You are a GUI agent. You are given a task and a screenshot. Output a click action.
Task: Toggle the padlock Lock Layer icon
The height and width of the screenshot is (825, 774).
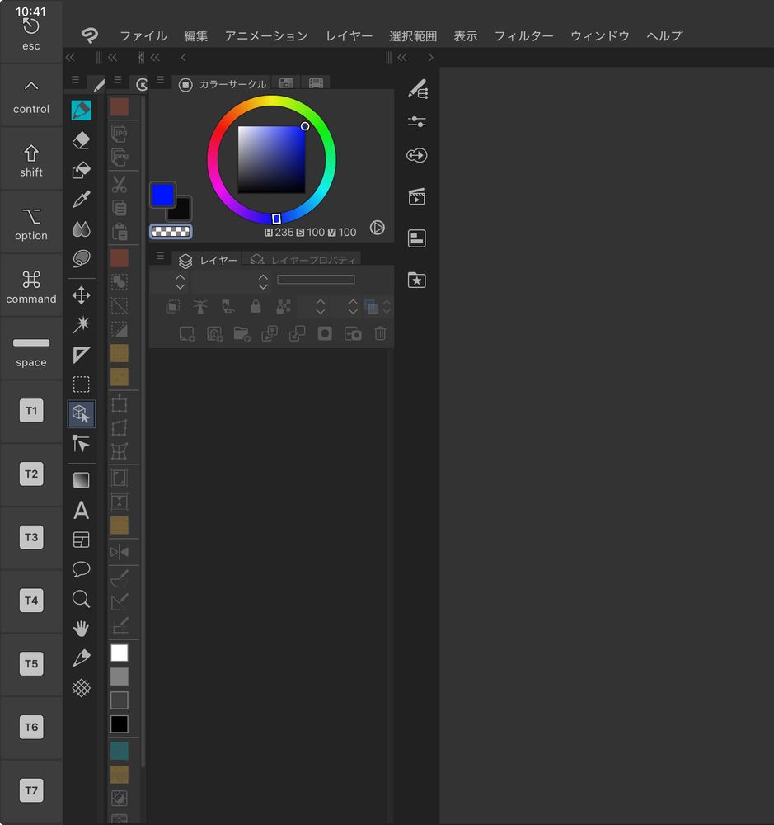(x=256, y=306)
